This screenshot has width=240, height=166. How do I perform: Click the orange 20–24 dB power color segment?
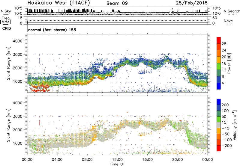click(x=219, y=53)
